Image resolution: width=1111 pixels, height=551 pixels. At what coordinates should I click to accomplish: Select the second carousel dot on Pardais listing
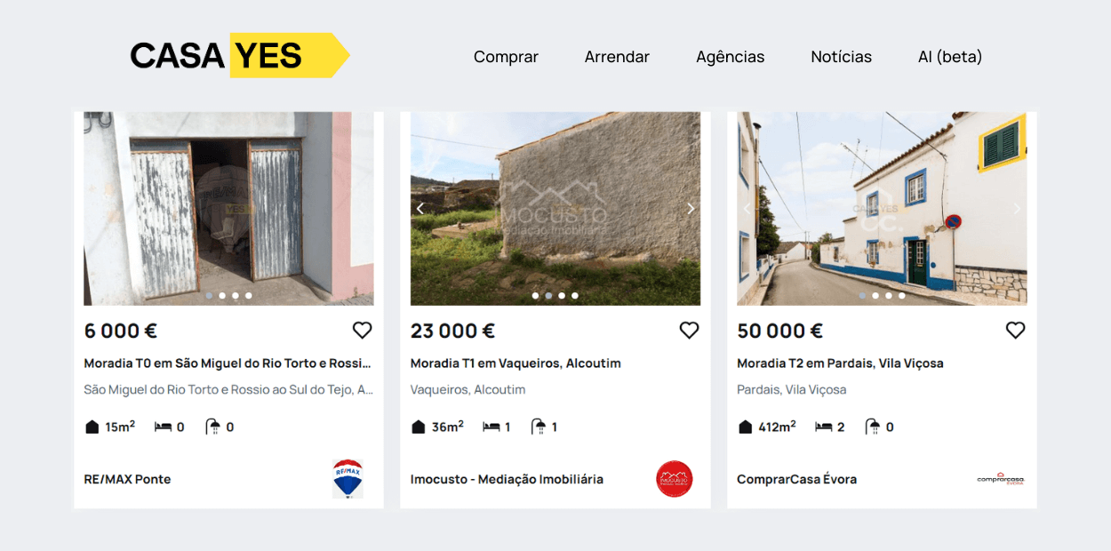coord(875,295)
